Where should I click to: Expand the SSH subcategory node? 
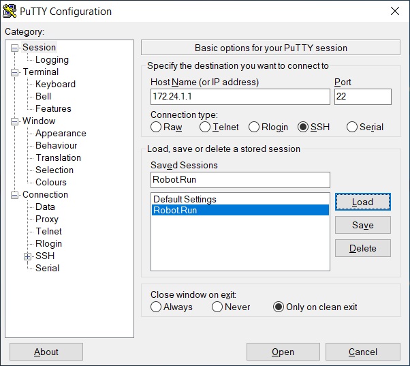(27, 256)
